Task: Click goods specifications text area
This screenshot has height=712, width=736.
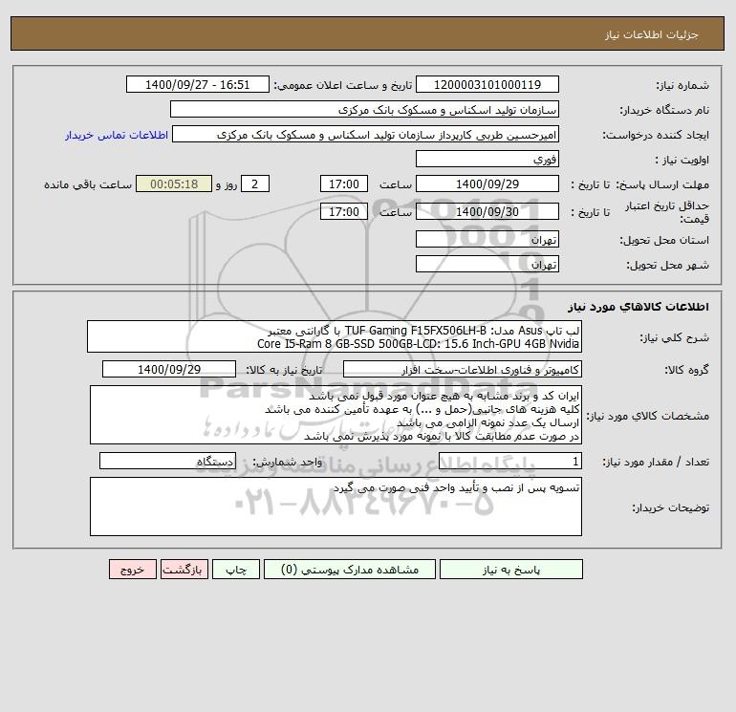Action: [336, 415]
